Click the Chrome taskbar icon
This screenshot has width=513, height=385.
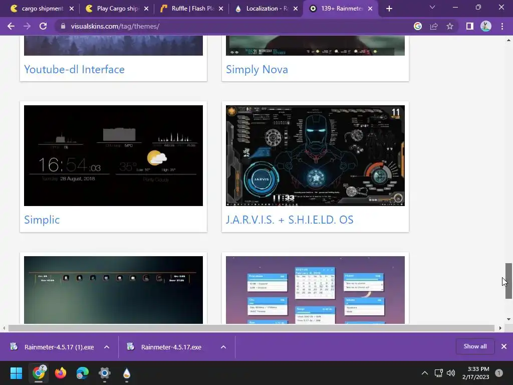tap(39, 373)
